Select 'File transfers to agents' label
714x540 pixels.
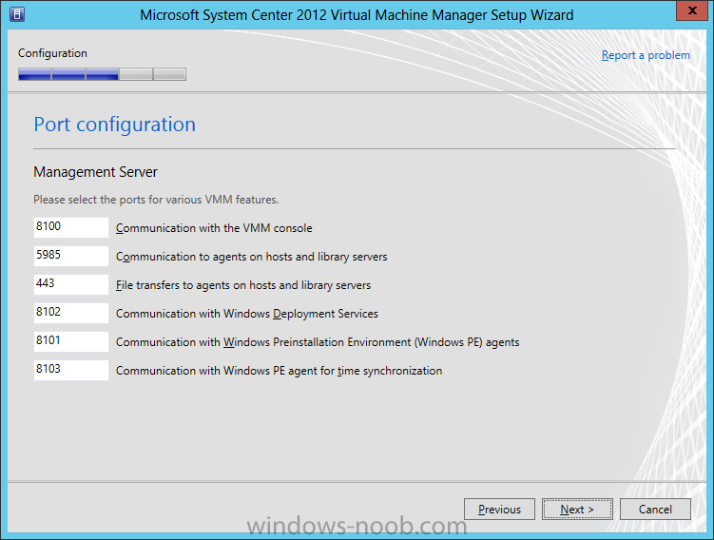pyautogui.click(x=243, y=285)
